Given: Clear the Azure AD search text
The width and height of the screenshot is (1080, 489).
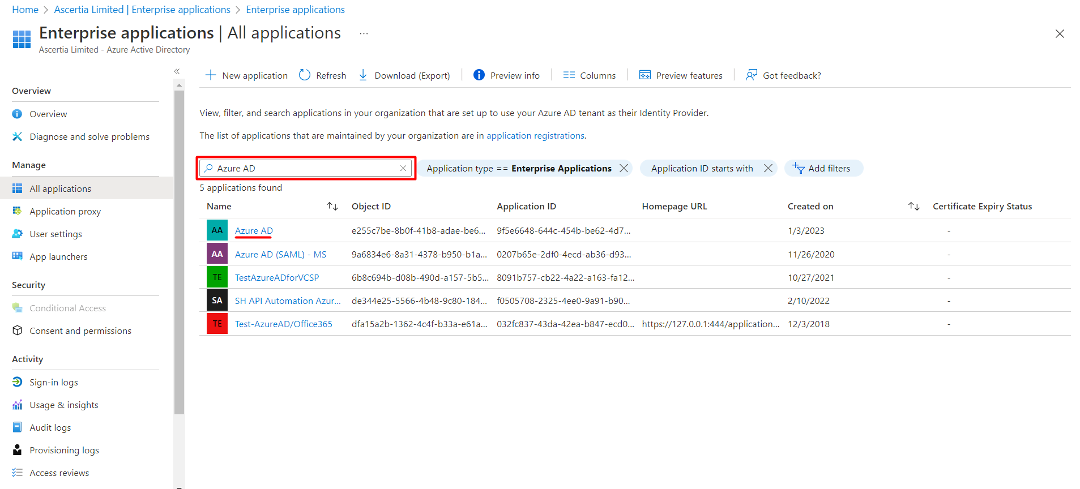Looking at the screenshot, I should coord(403,168).
